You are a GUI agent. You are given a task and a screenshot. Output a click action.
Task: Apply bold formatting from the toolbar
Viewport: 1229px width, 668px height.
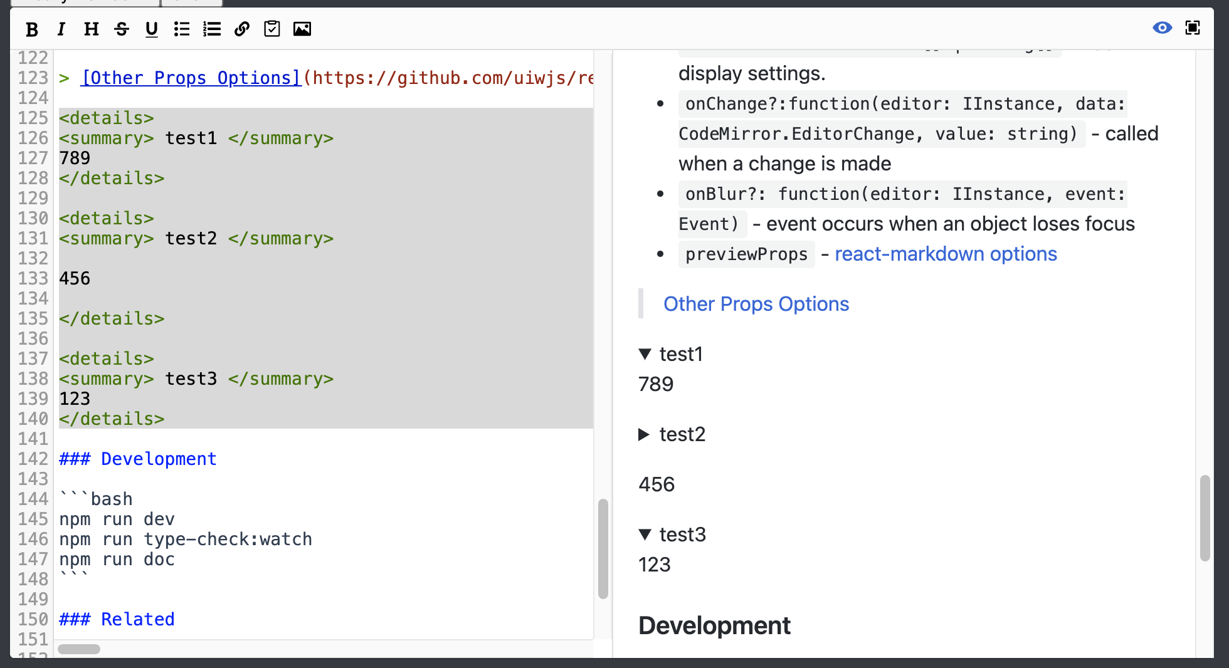point(32,29)
